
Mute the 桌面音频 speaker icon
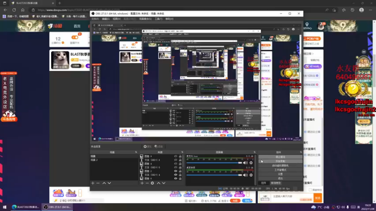tap(245, 175)
